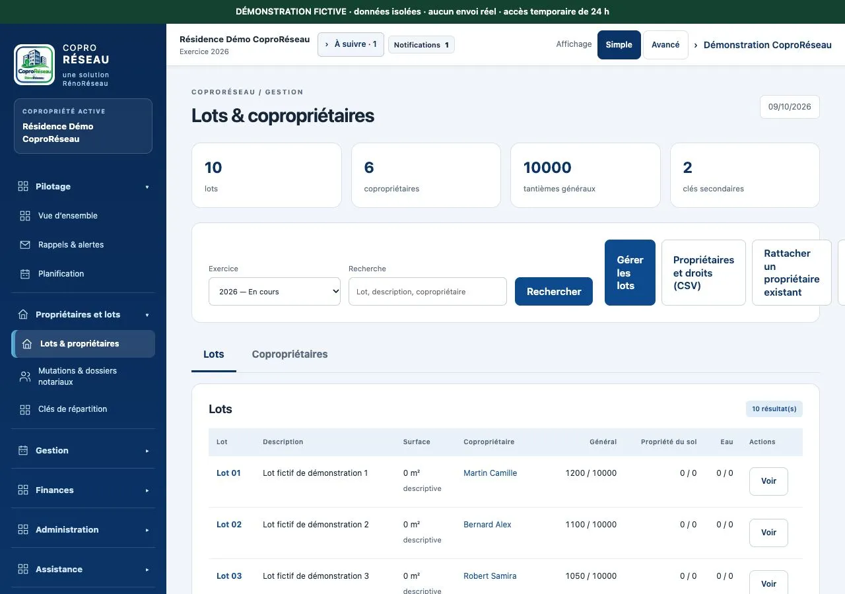This screenshot has width=845, height=594.
Task: Open the Démonstration CoproRéseau user menu
Action: tap(762, 45)
